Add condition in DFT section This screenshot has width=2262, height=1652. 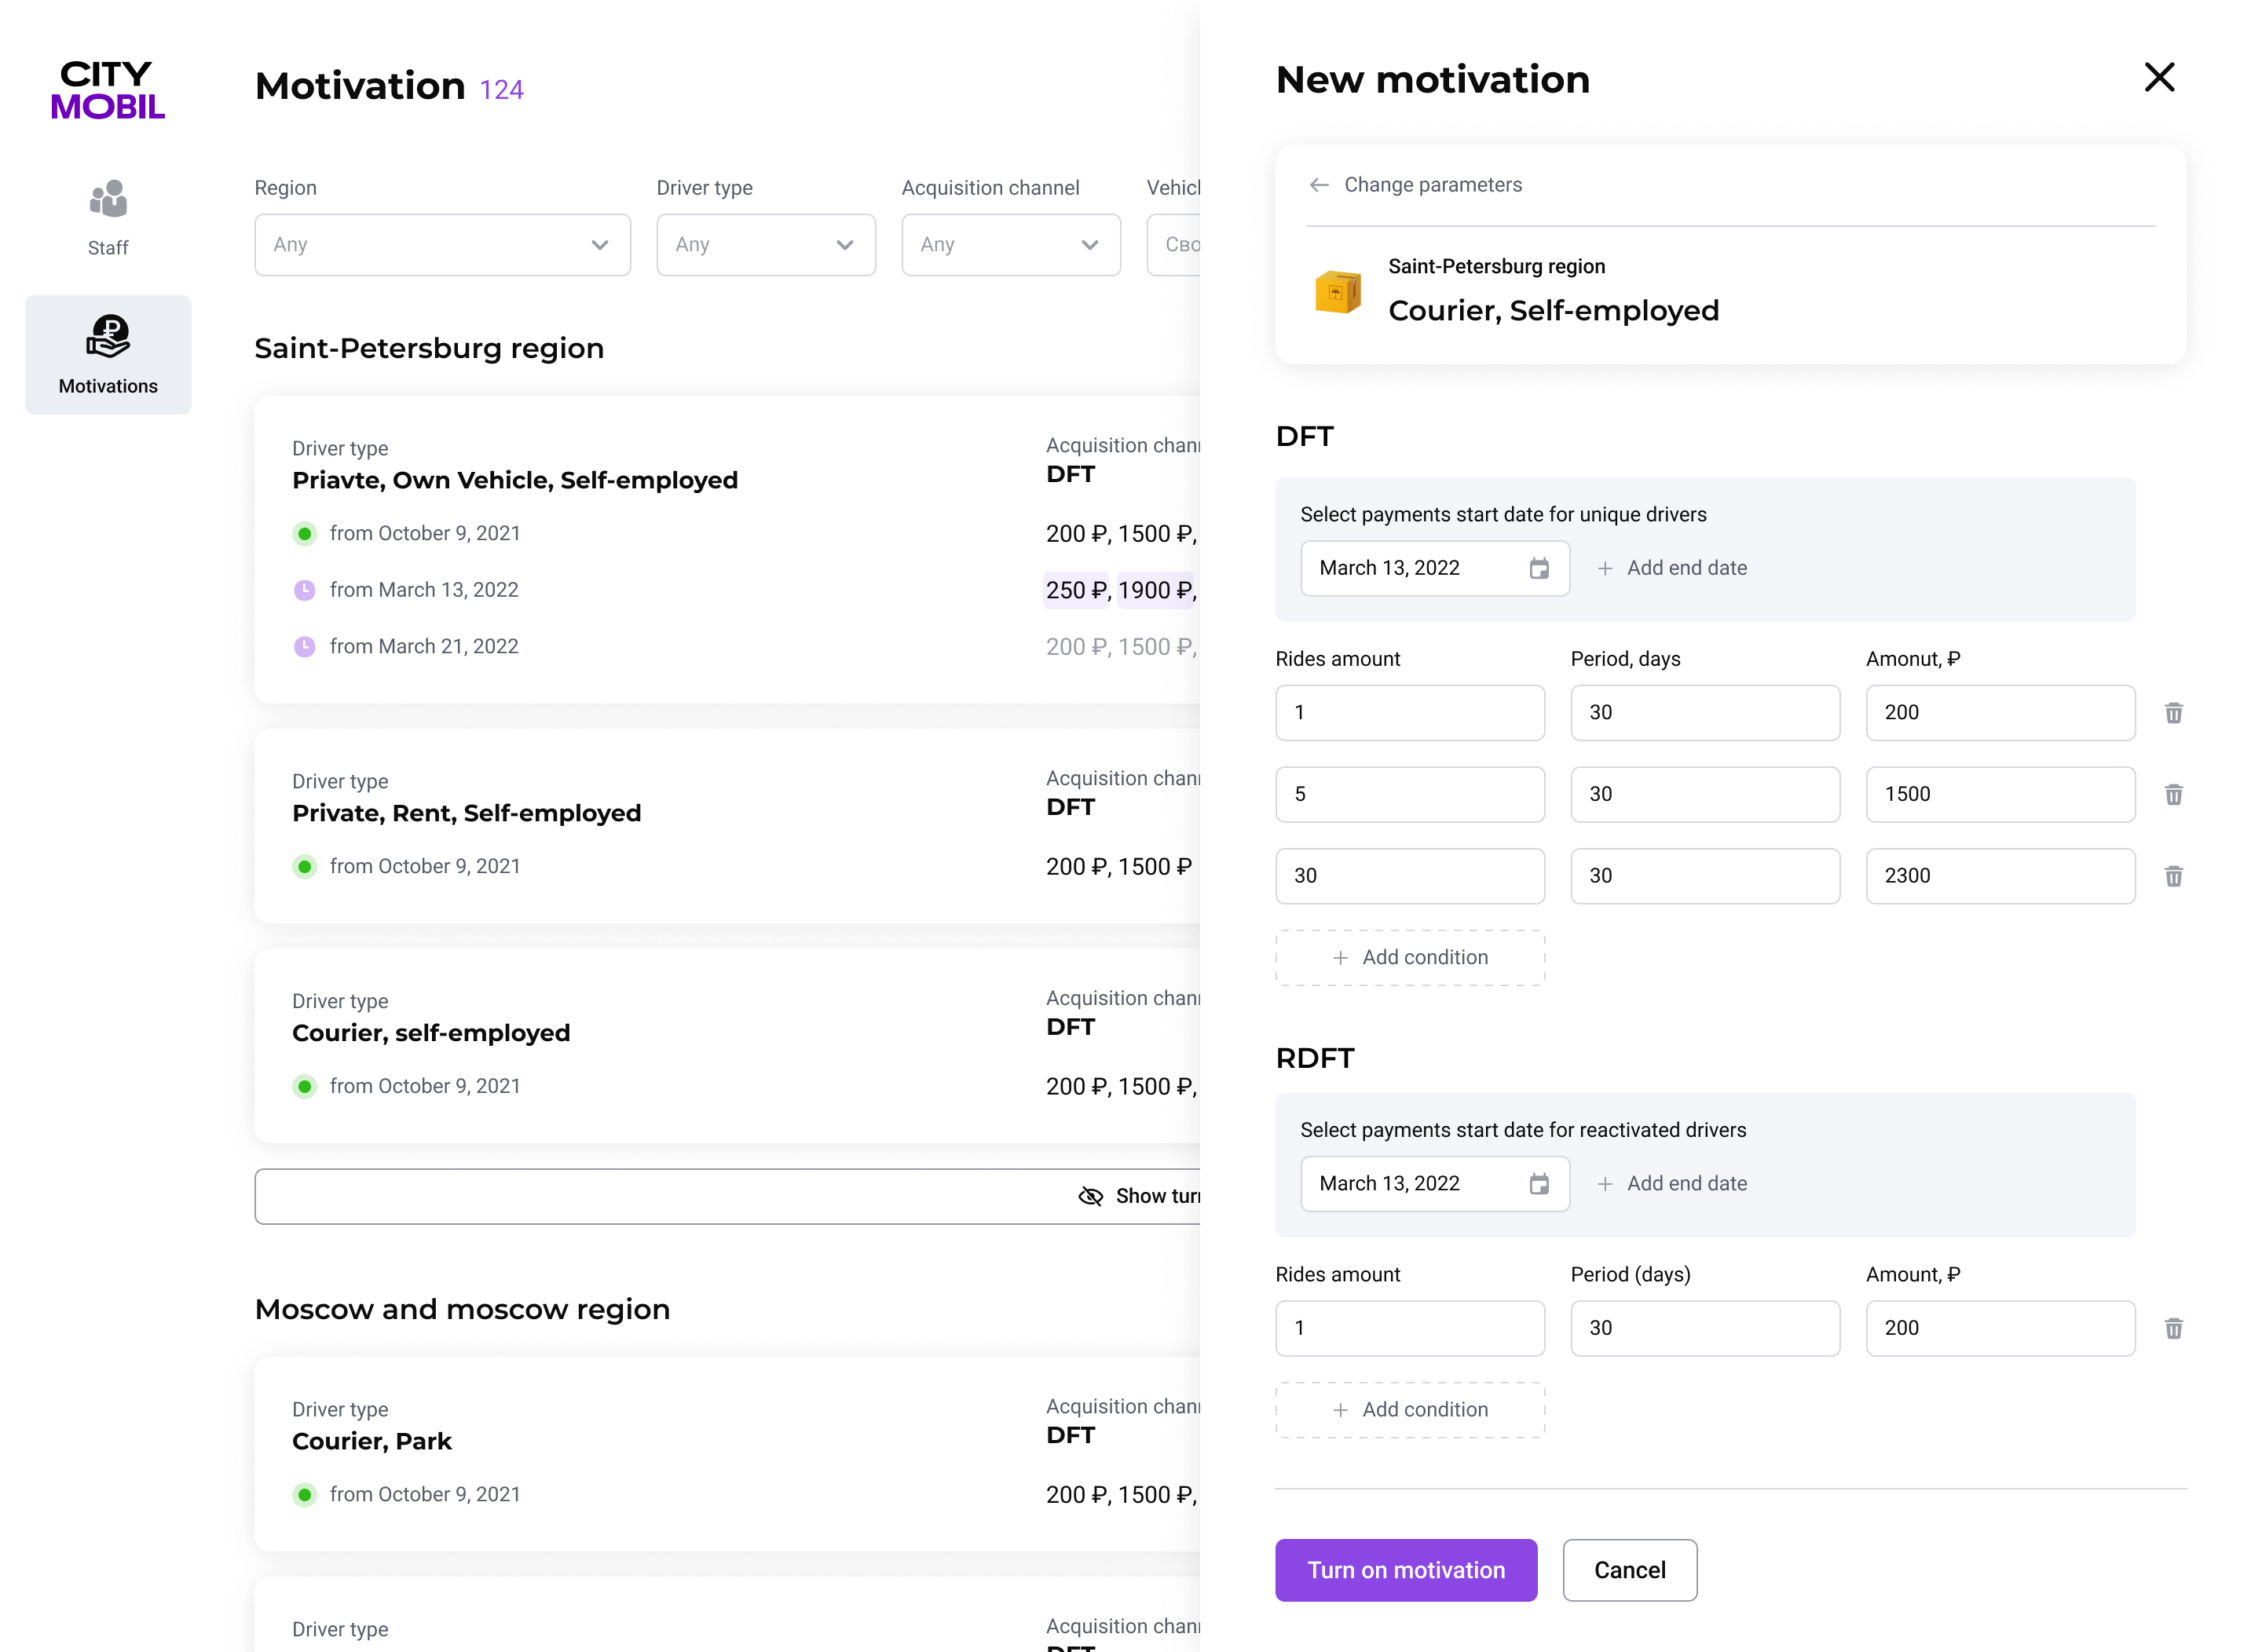[1410, 957]
